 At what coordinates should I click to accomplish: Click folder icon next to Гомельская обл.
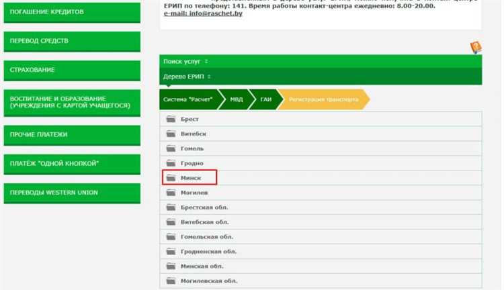[x=171, y=237]
